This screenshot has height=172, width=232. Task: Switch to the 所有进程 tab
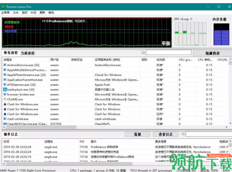pos(11,53)
